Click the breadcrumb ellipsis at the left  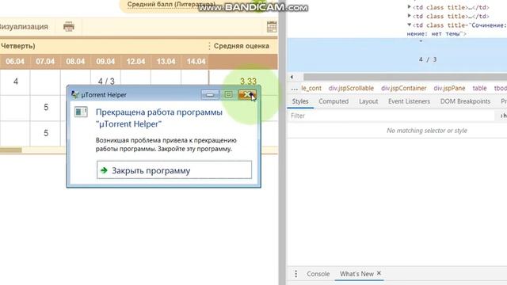(294, 88)
